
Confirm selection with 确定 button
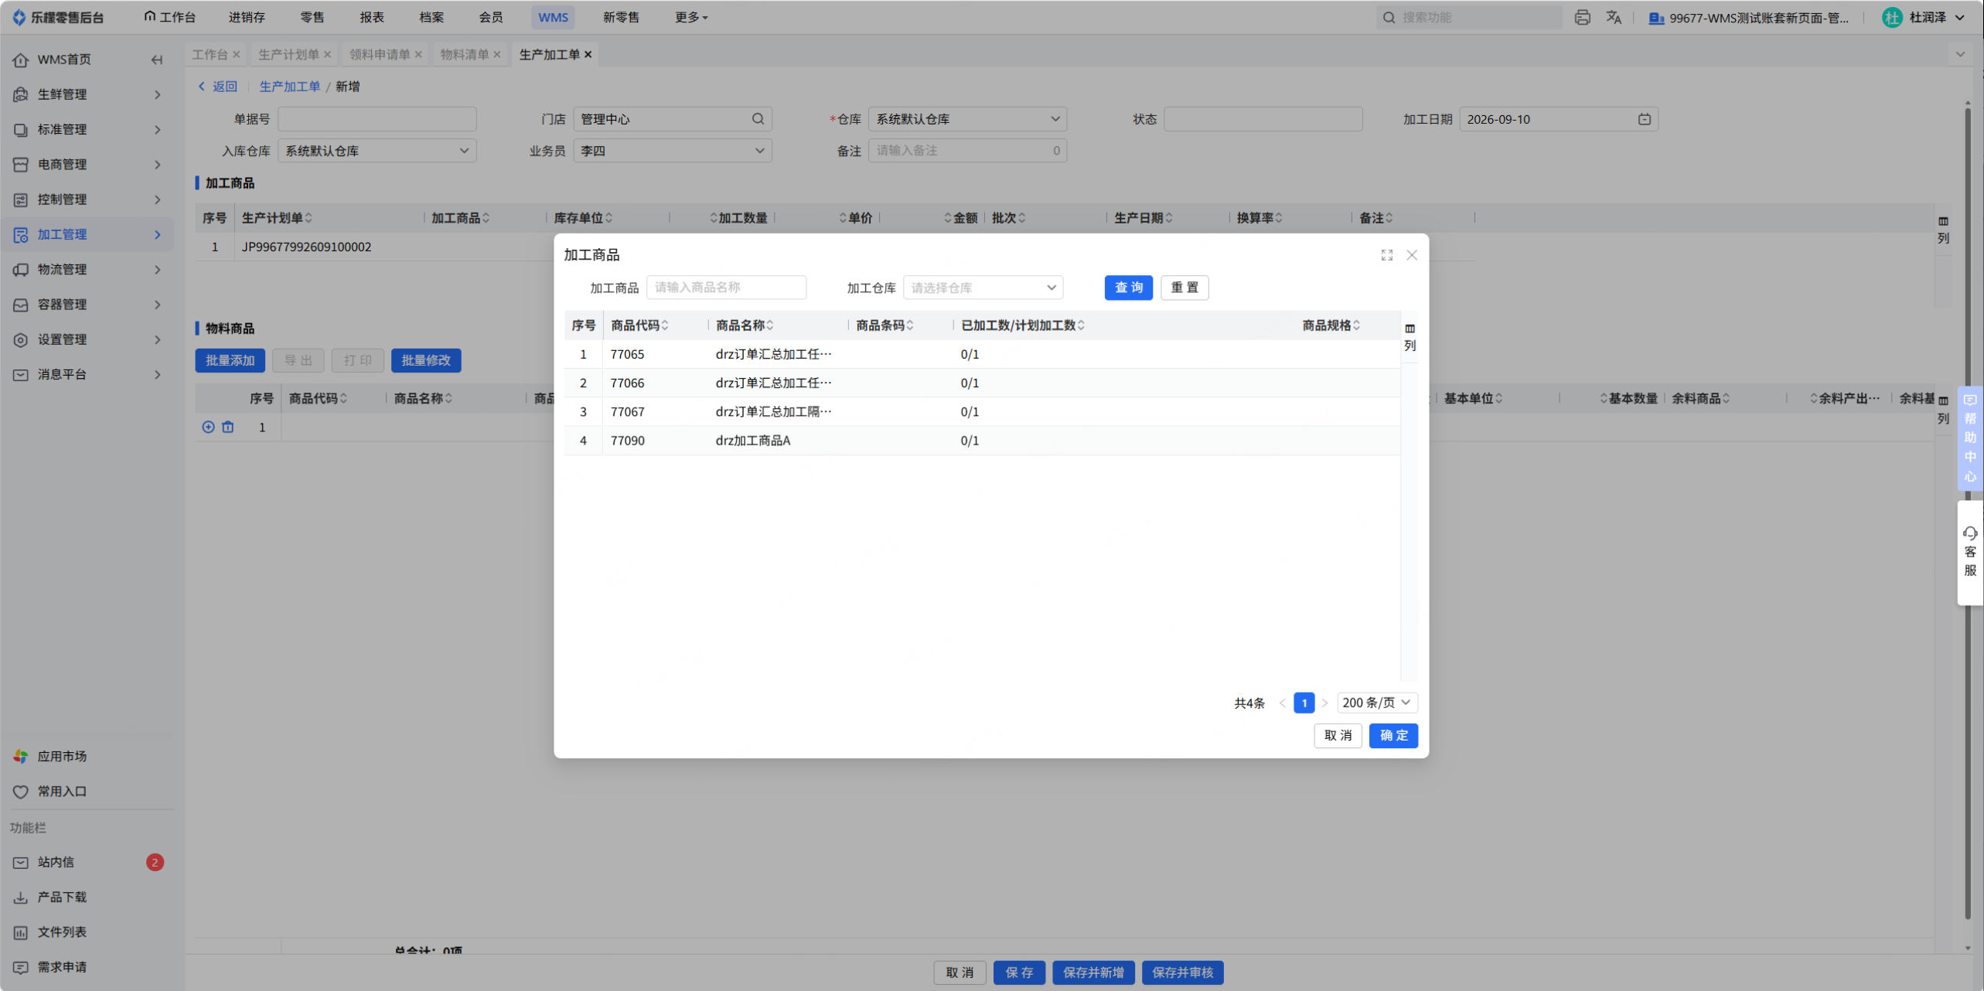1393,735
